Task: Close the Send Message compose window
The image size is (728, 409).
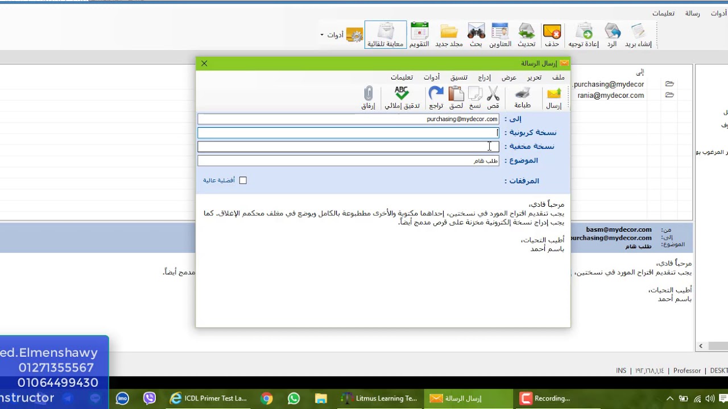Action: (204, 64)
